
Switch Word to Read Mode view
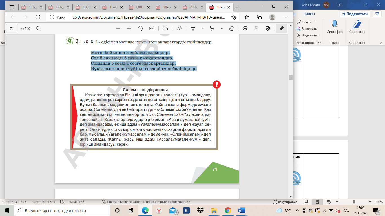[x=306, y=202]
